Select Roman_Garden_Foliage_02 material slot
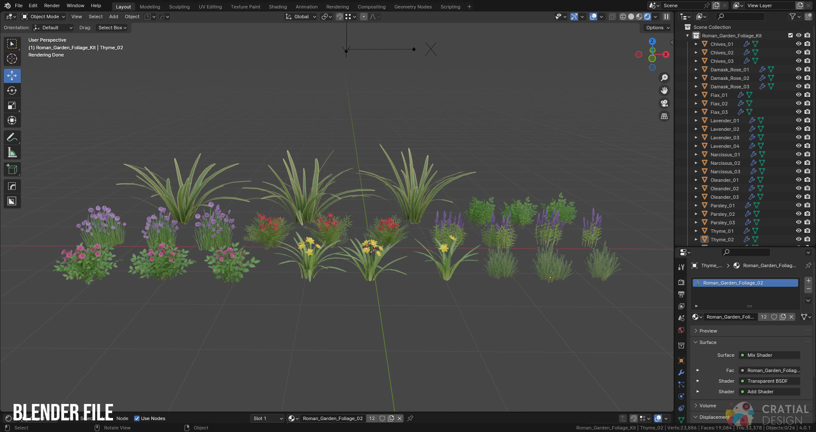The width and height of the screenshot is (816, 432). [x=745, y=283]
